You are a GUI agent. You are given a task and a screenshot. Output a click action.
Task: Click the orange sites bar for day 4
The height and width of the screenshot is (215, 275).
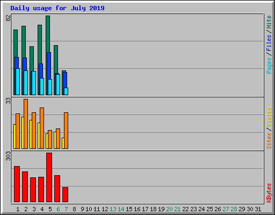click(42, 128)
